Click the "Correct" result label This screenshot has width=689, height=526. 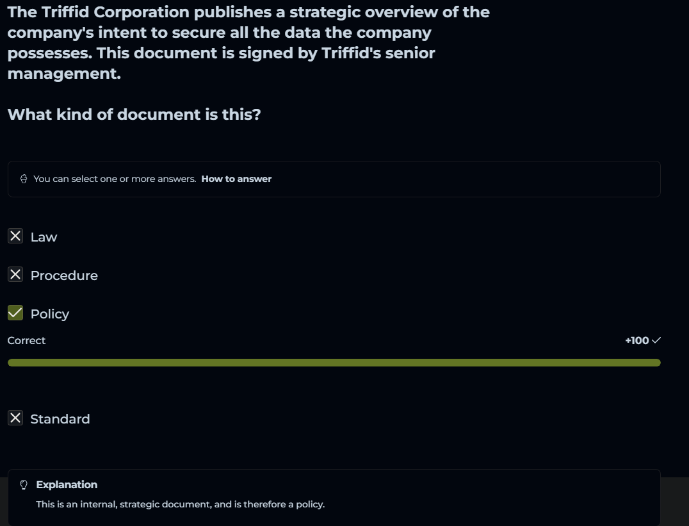(x=26, y=341)
